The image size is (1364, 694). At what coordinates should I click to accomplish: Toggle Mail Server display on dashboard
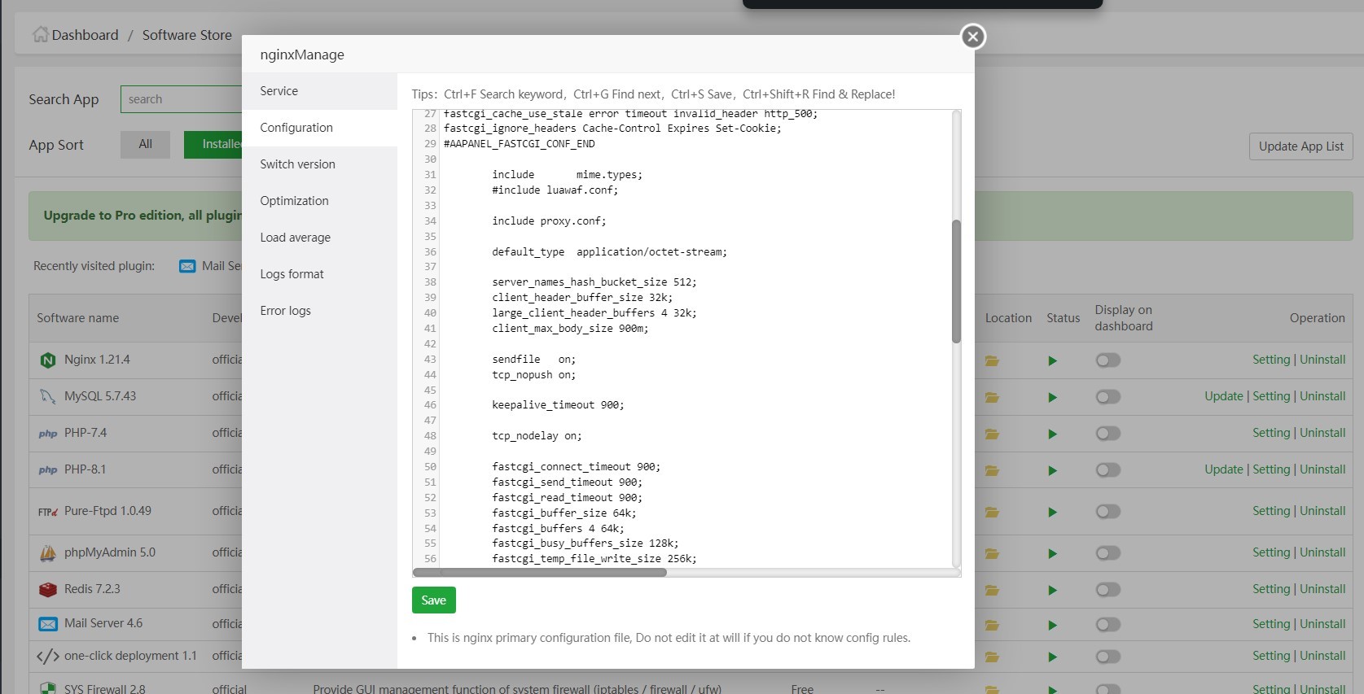tap(1108, 624)
